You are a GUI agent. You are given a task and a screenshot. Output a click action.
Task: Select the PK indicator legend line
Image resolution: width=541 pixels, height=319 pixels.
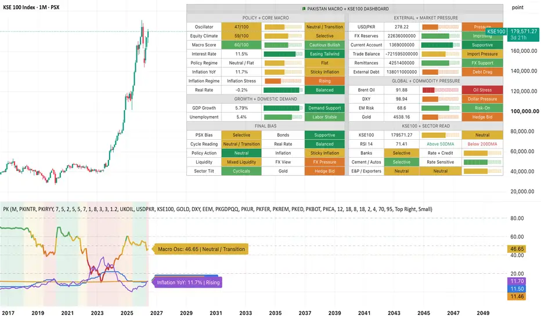coord(217,209)
